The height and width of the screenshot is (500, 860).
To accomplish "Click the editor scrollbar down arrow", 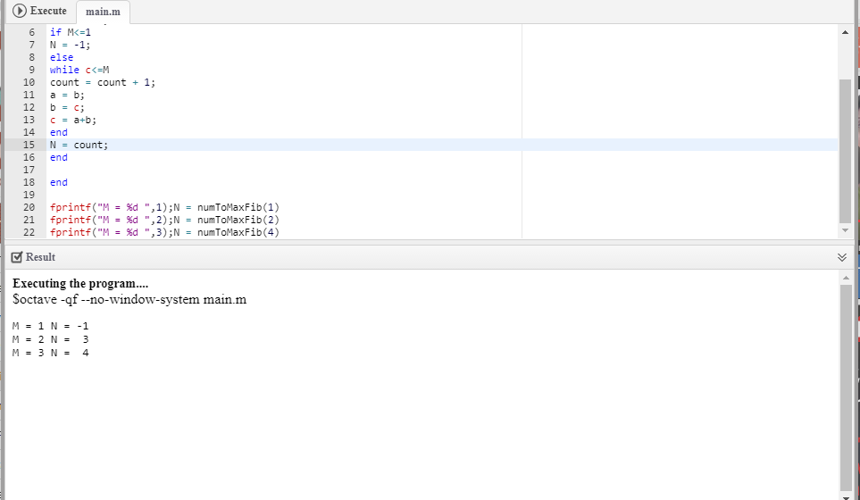I will pos(845,230).
